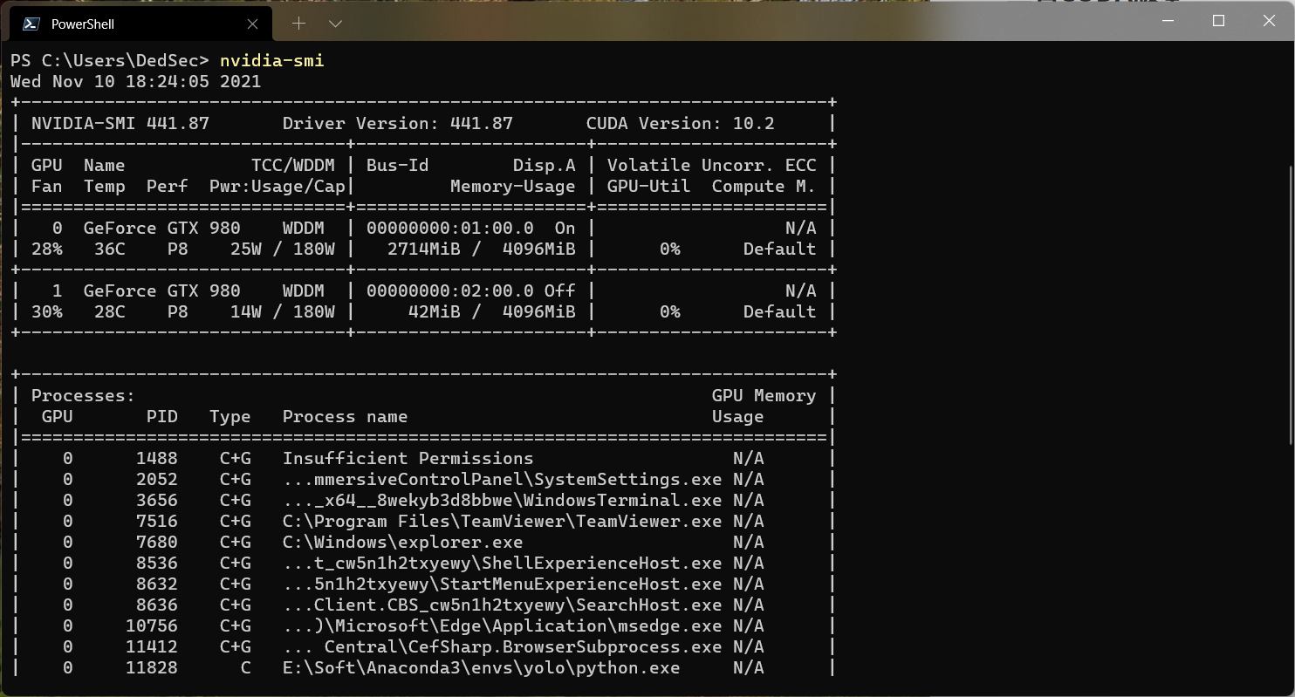Viewport: 1295px width, 697px height.
Task: Click the 'Memory-Usage' header text
Action: point(513,187)
